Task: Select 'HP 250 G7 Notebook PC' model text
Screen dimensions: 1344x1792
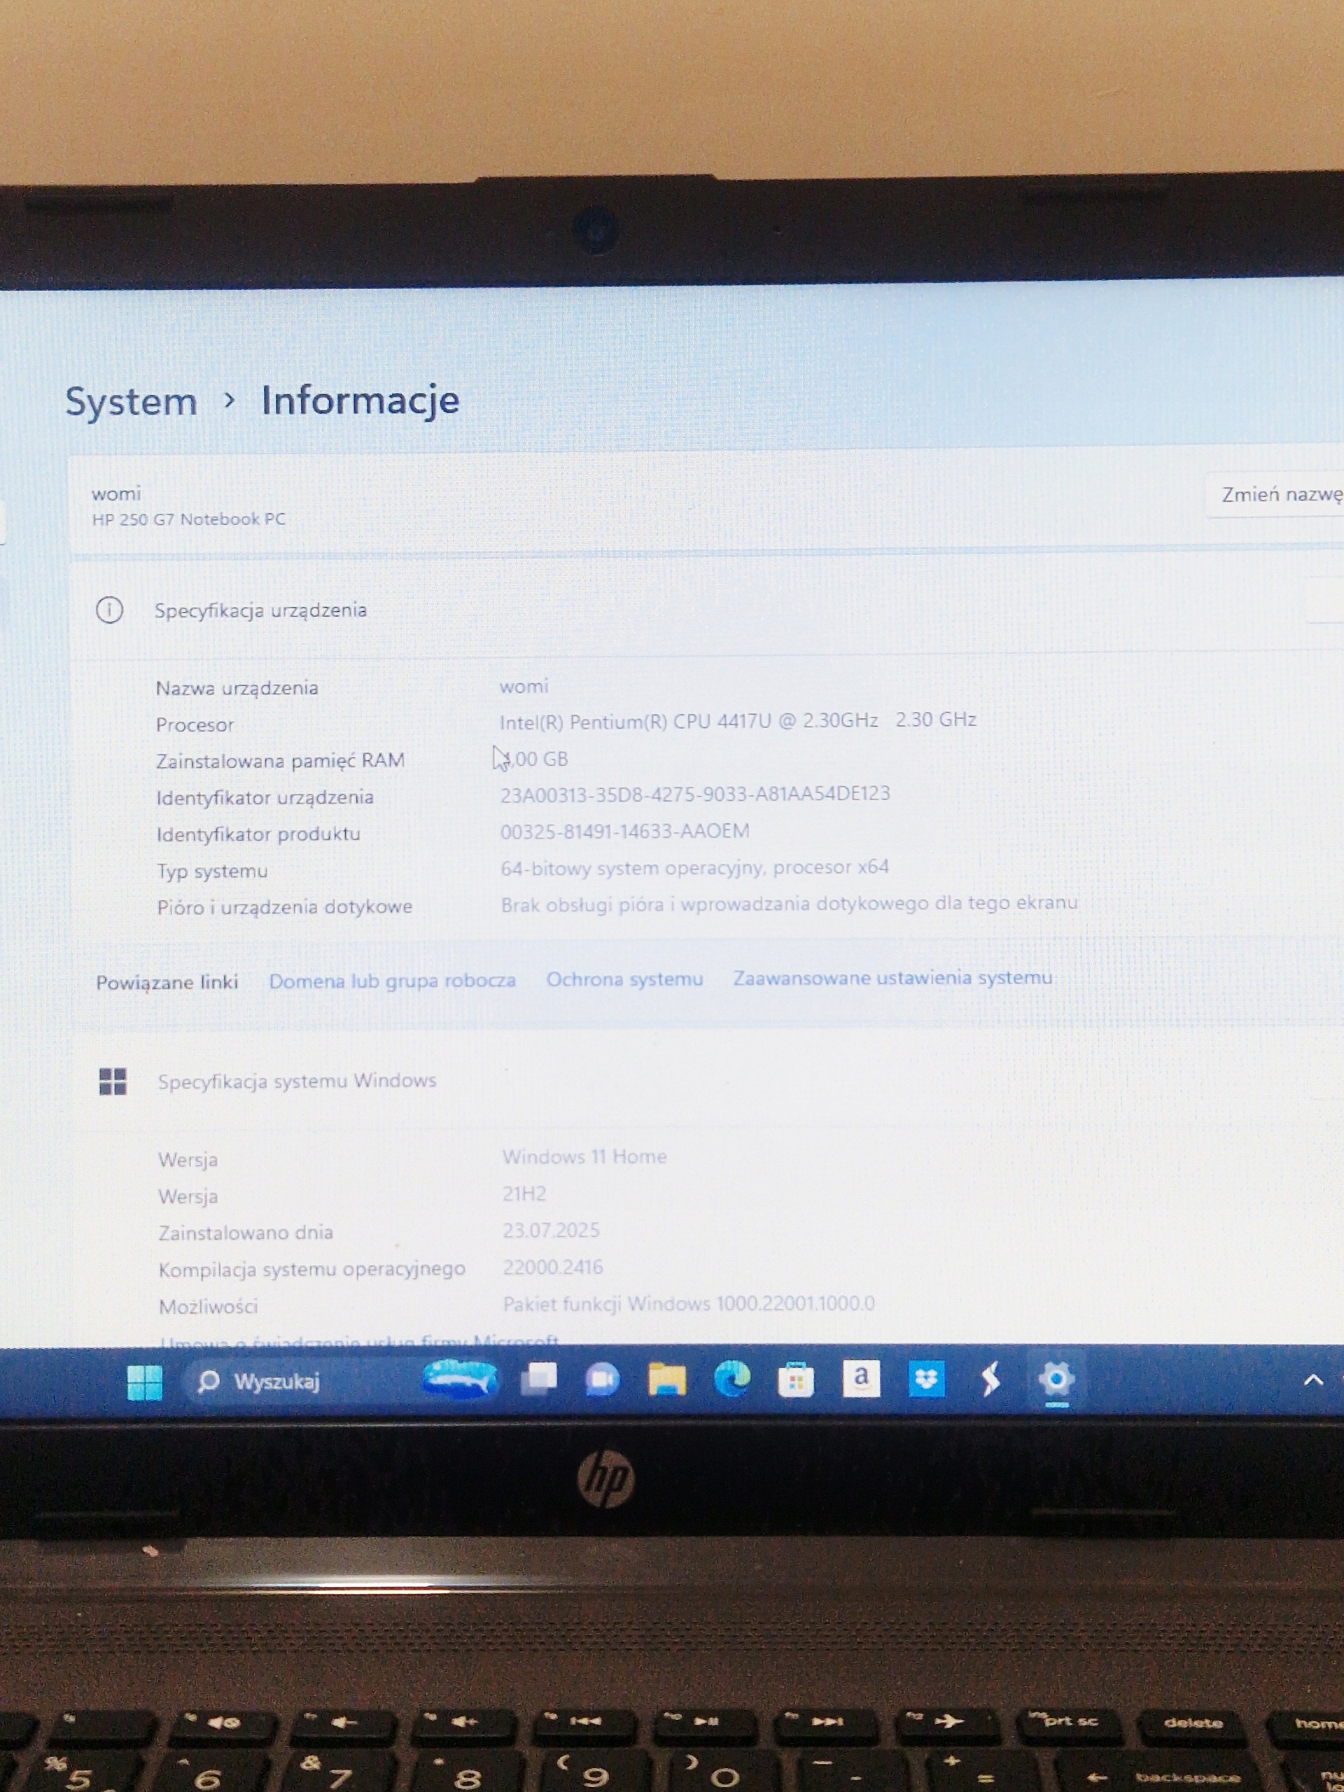Action: tap(189, 519)
